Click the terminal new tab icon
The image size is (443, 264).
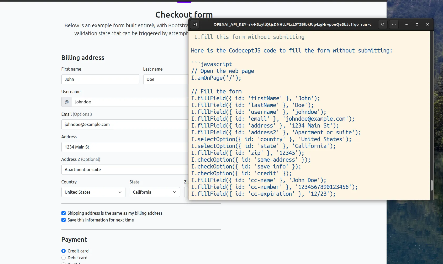pos(194,24)
